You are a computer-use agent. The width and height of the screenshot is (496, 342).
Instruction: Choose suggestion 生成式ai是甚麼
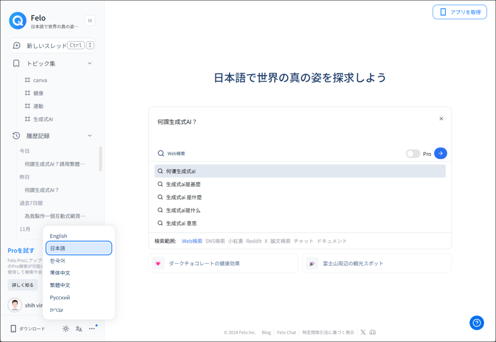click(300, 184)
